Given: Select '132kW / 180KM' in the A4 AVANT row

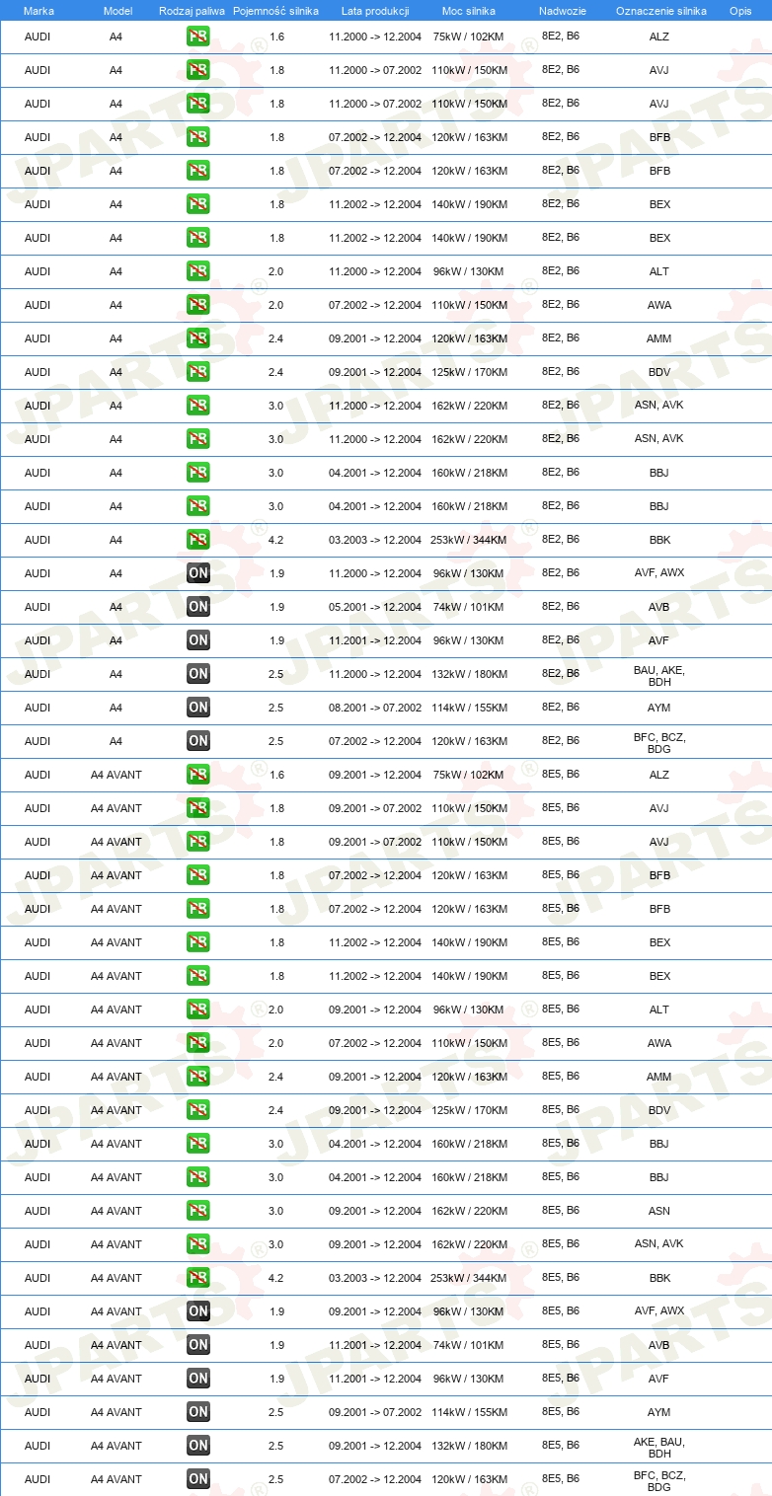Looking at the screenshot, I should [x=469, y=1447].
